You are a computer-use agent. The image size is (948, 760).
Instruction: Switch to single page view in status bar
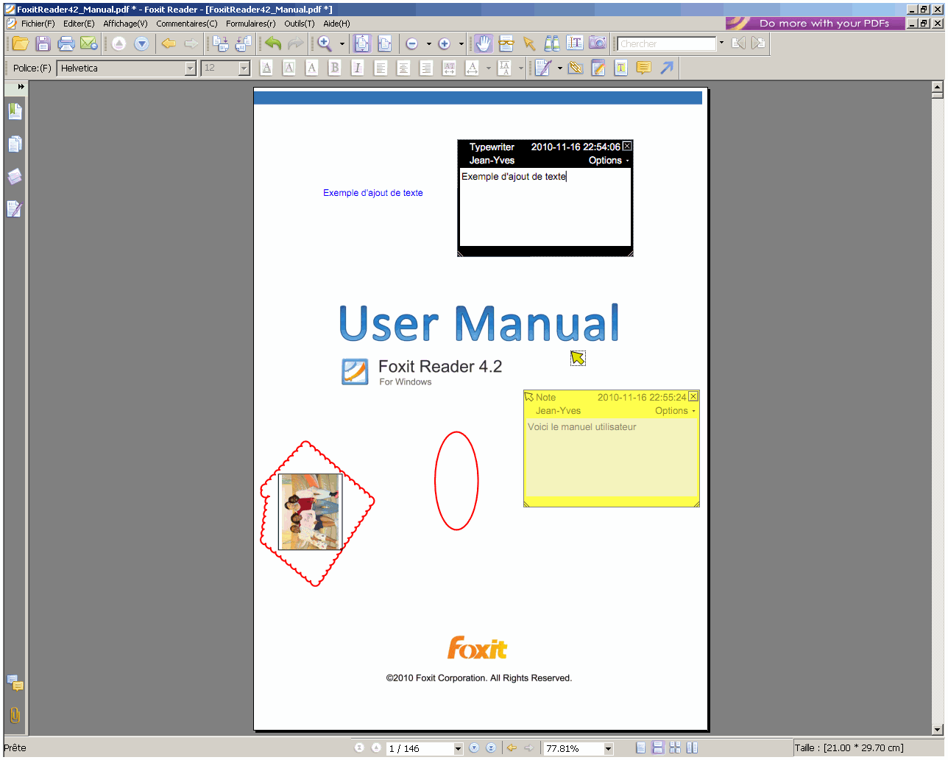point(640,747)
